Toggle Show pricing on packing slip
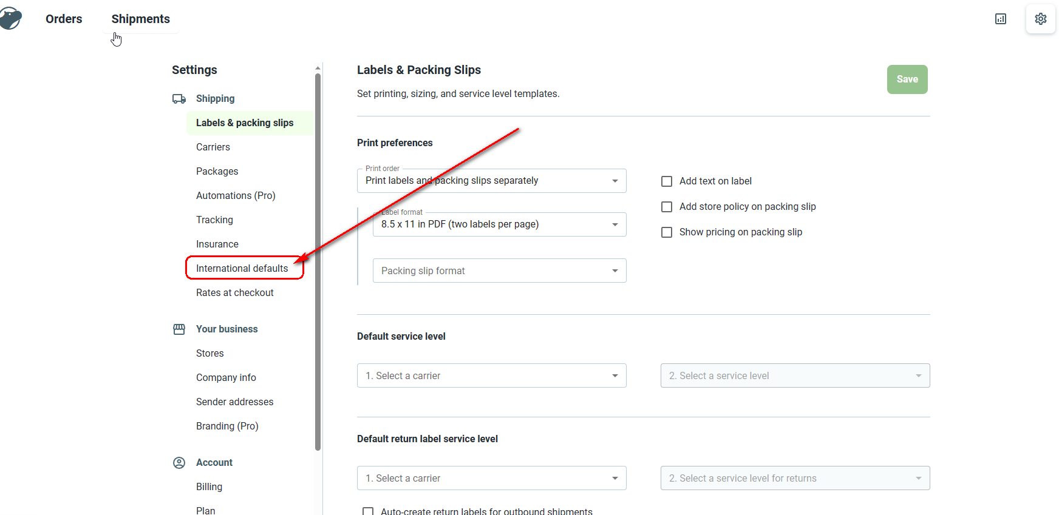Viewport: 1059px width, 515px height. pos(667,232)
